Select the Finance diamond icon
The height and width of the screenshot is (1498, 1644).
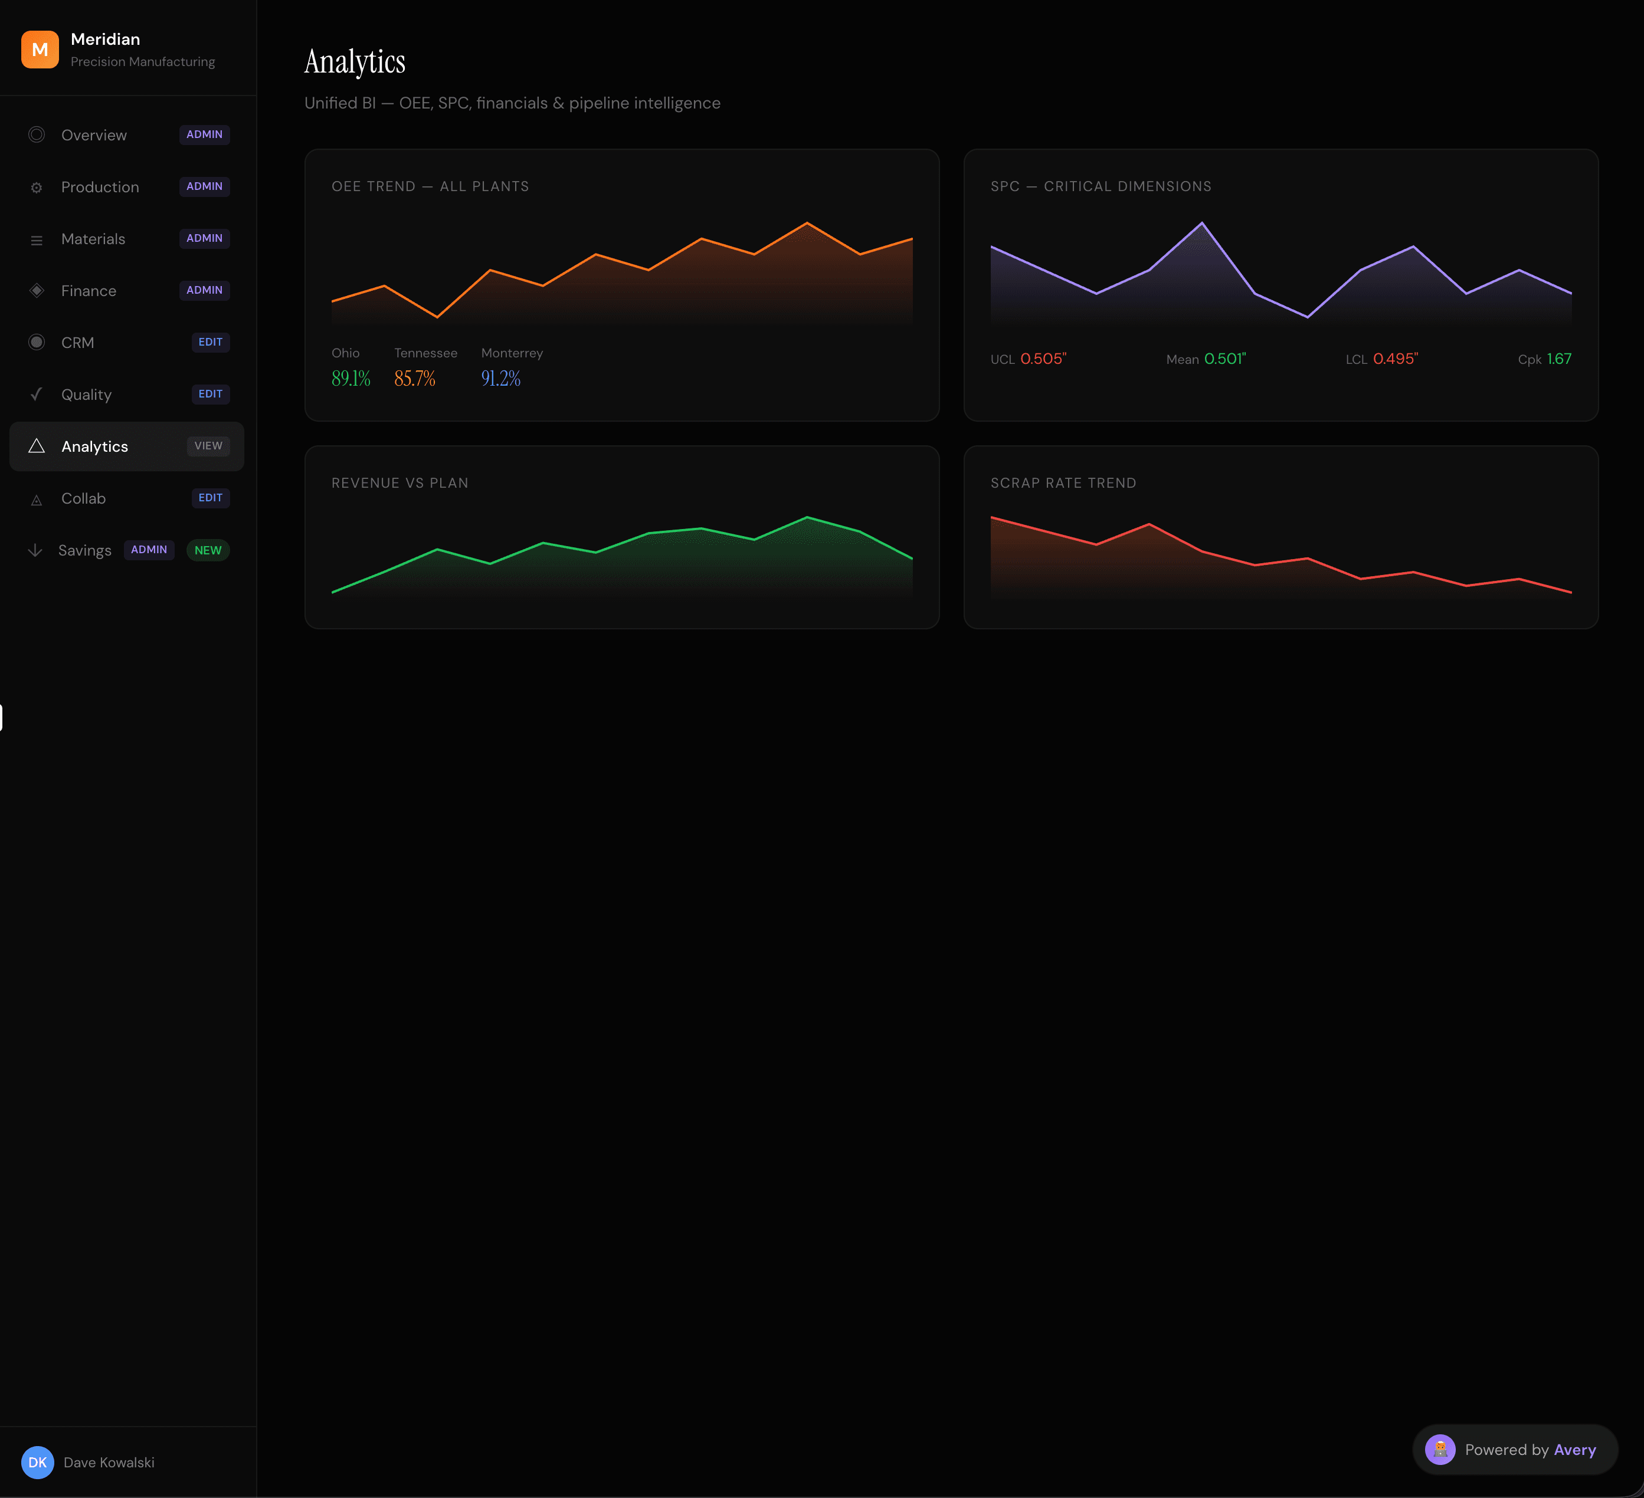pos(36,290)
